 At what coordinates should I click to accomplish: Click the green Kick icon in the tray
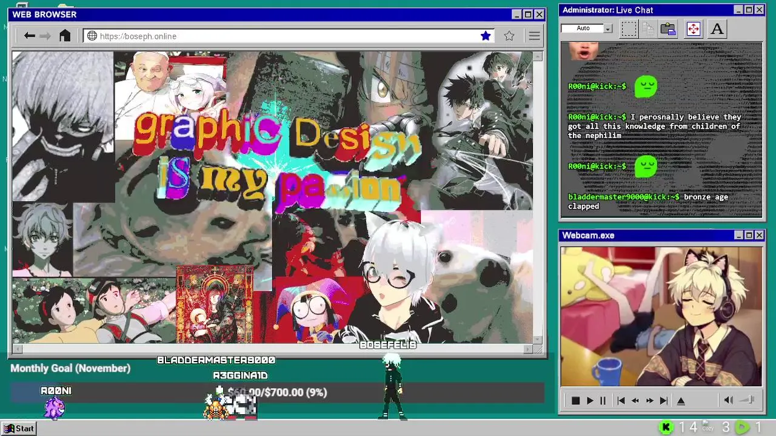666,428
